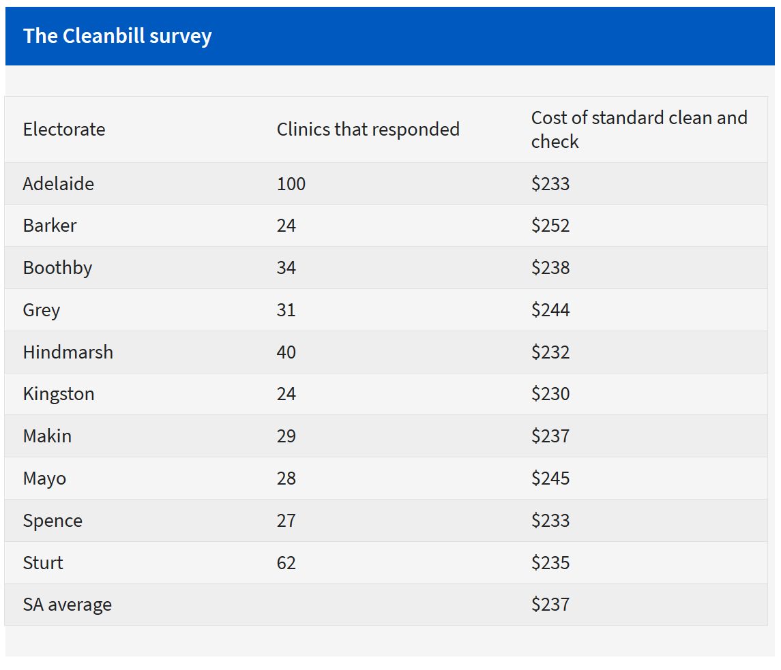The image size is (781, 670).
Task: Select the SA average row label
Action: pos(67,605)
